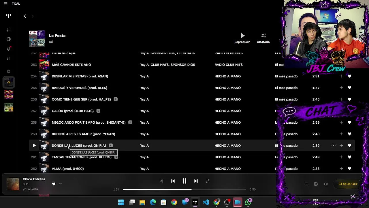Click the TIDAL logo home icon

point(9,16)
